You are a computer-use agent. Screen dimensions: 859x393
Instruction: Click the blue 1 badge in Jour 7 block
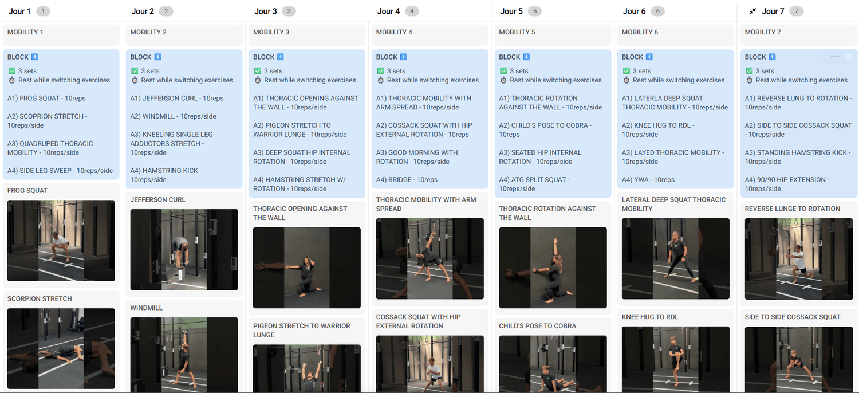tap(772, 57)
